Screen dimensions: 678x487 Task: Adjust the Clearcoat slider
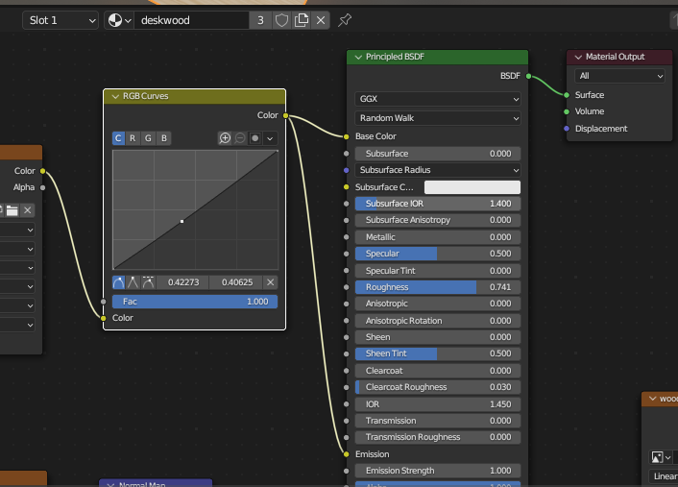click(438, 371)
